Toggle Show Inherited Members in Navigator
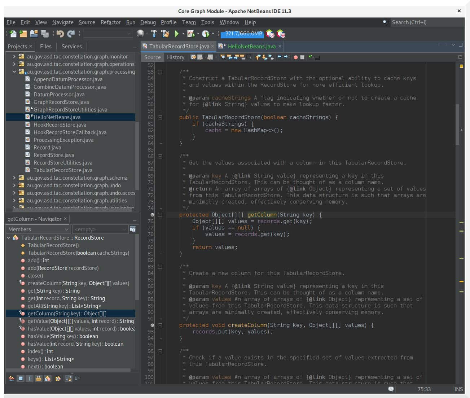 pos(11,378)
